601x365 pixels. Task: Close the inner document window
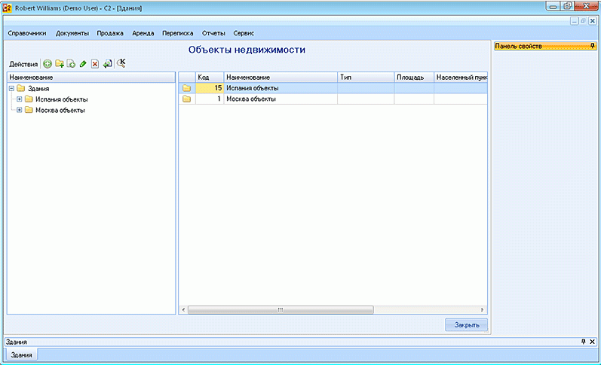tap(592, 21)
